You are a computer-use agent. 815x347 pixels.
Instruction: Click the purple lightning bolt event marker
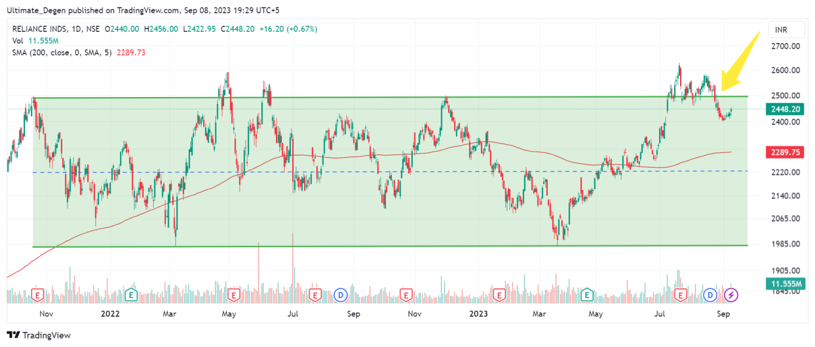pos(730,295)
